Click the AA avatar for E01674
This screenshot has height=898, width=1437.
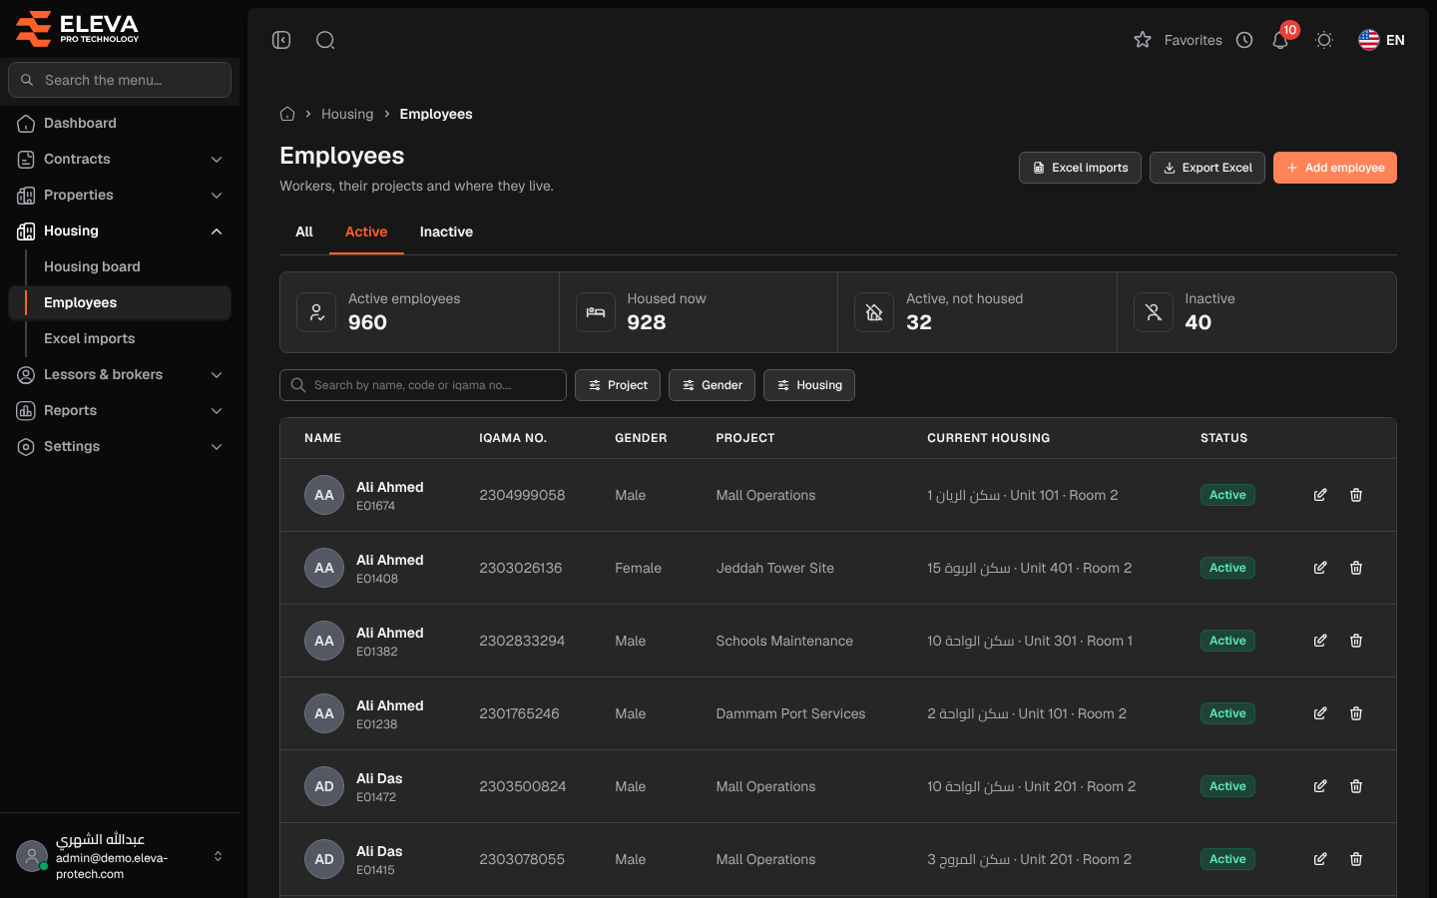(324, 495)
